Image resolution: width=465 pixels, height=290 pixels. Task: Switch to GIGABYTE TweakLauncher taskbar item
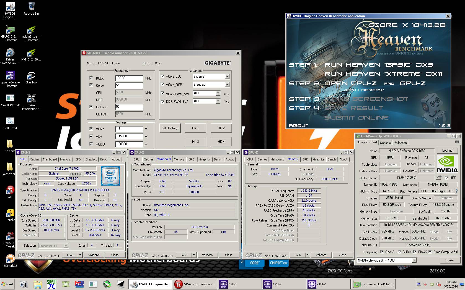pos(195,284)
